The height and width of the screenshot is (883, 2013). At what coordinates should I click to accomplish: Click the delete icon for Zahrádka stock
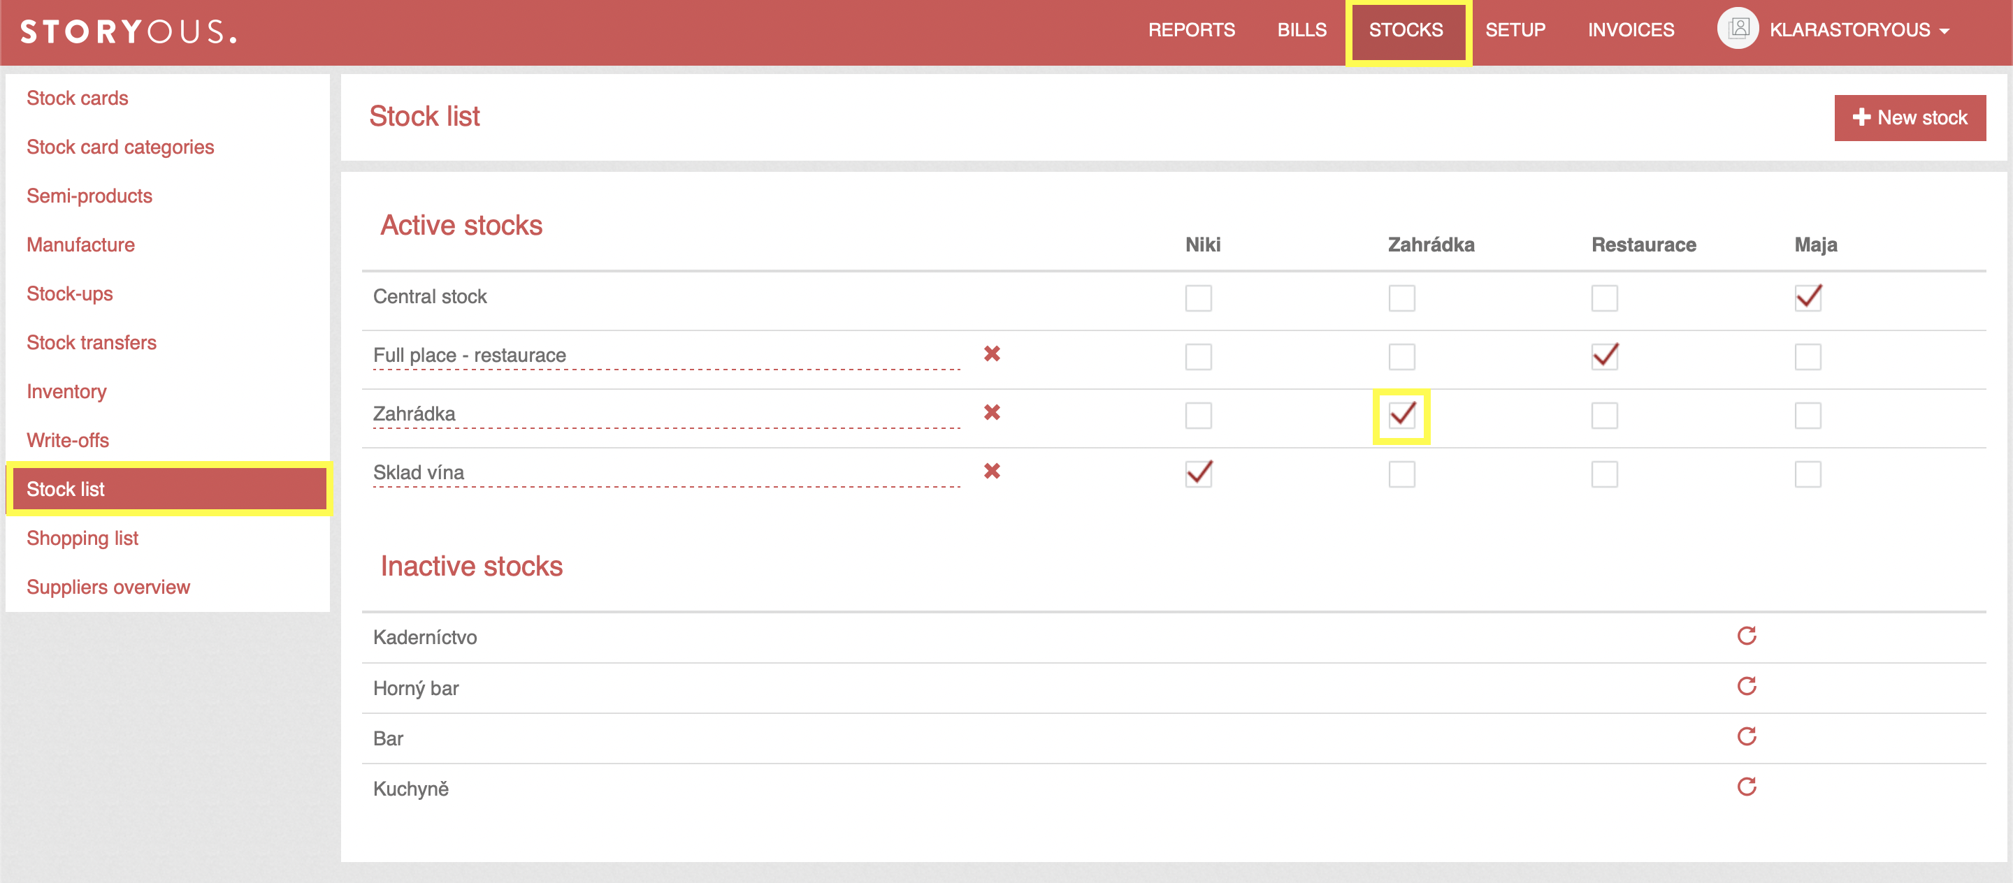pyautogui.click(x=995, y=414)
